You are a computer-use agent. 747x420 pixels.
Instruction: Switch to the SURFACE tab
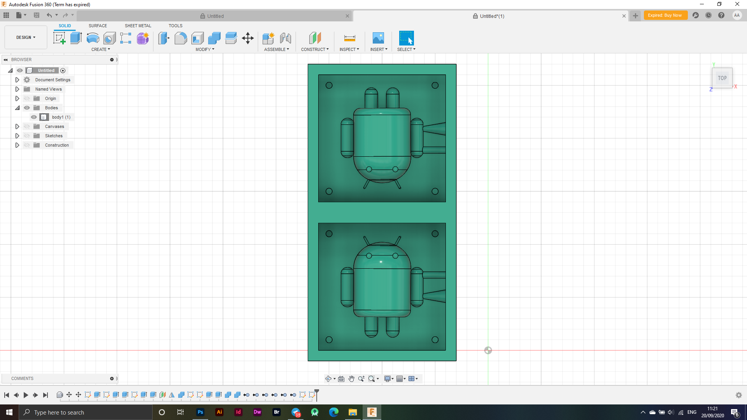[98, 26]
